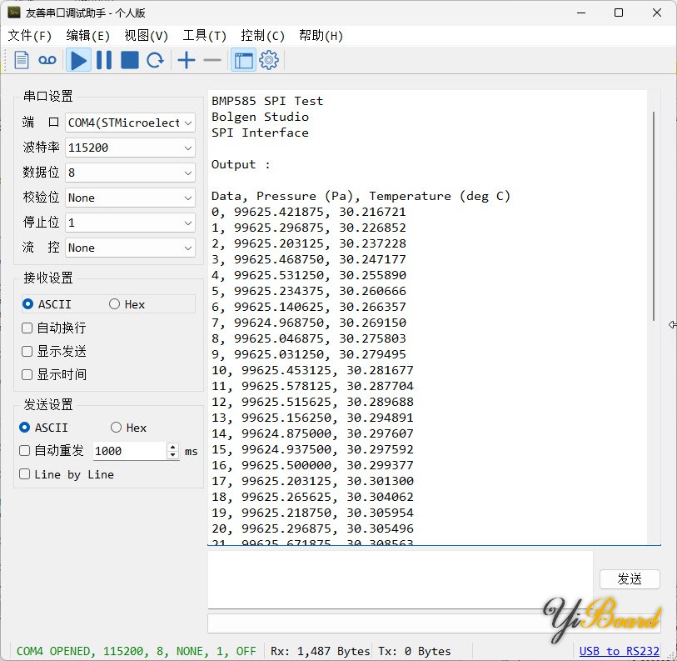Screen dimensions: 677x661
Task: Open the 文件(F) menu
Action: click(x=30, y=36)
